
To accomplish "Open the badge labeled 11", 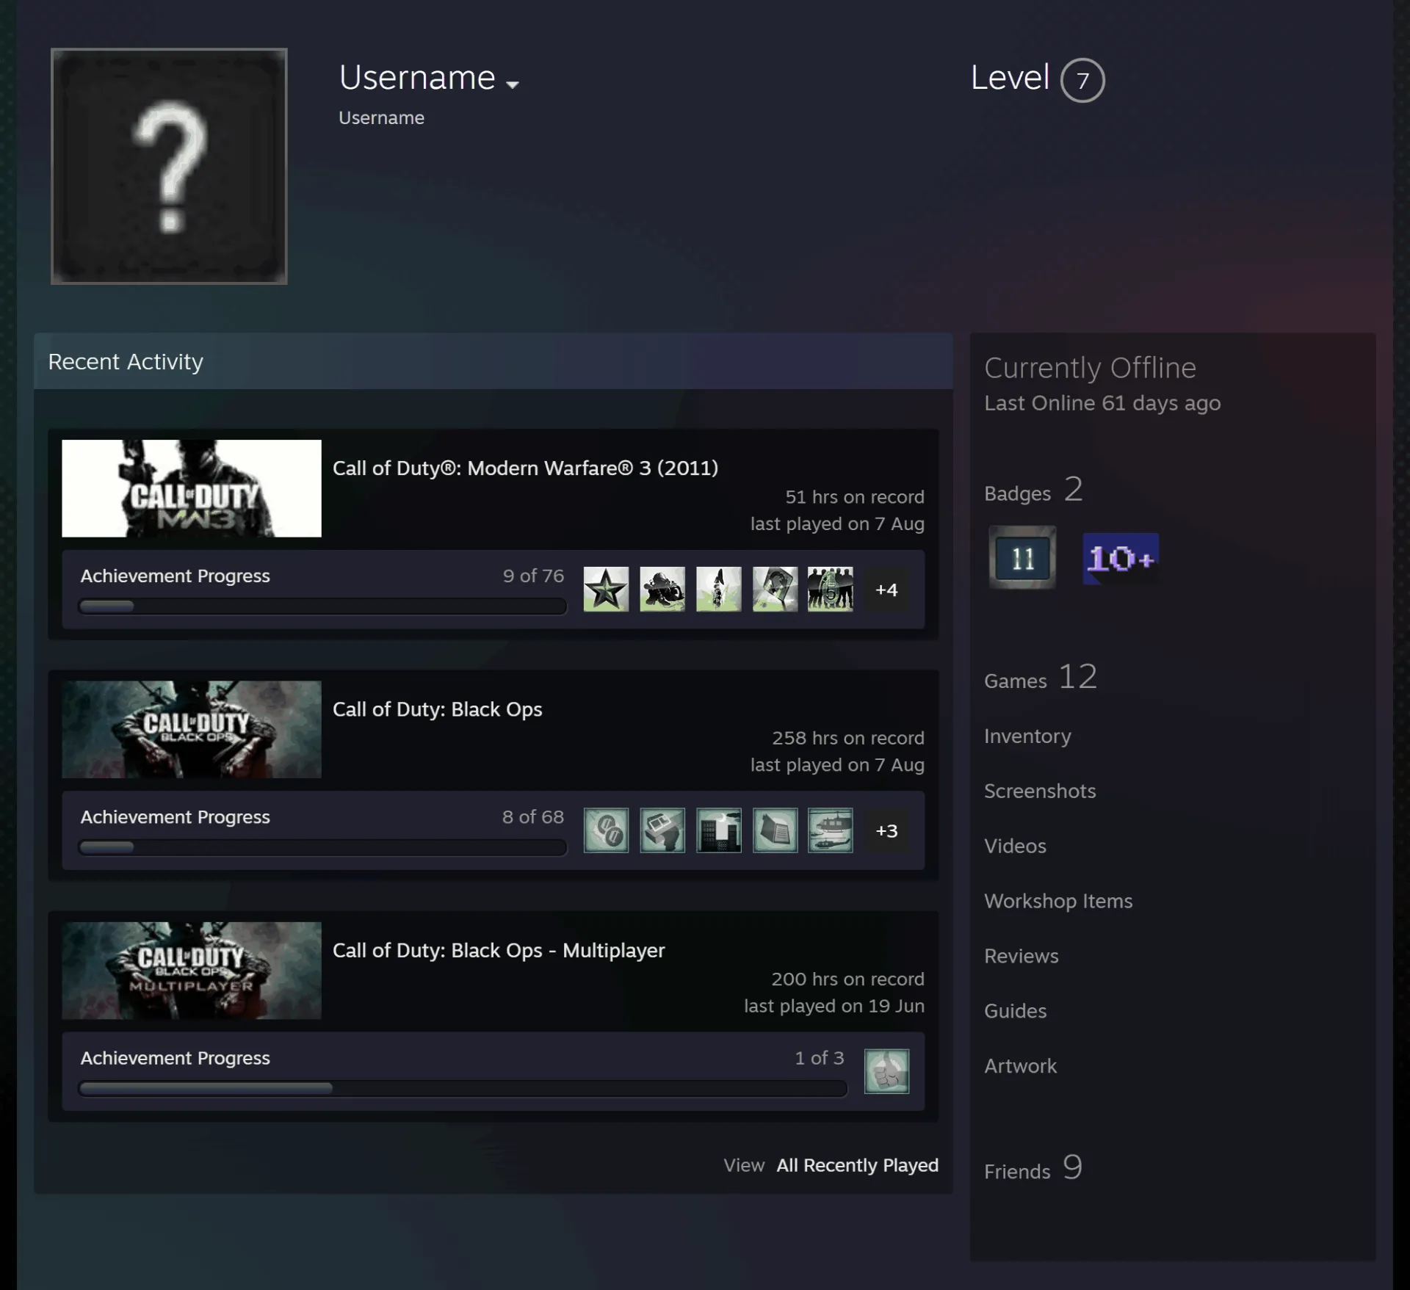I will (x=1022, y=558).
